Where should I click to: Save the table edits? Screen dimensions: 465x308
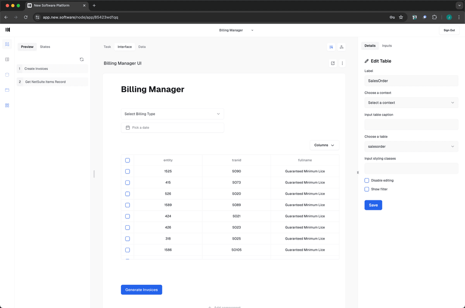click(373, 205)
